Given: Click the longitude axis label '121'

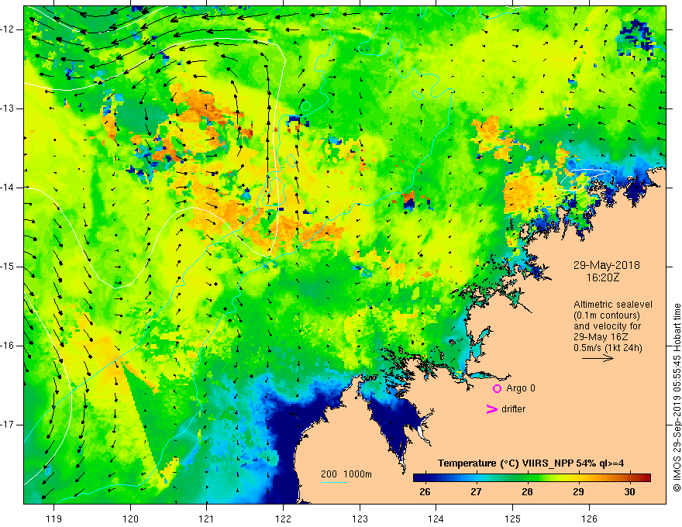Looking at the screenshot, I should (207, 518).
